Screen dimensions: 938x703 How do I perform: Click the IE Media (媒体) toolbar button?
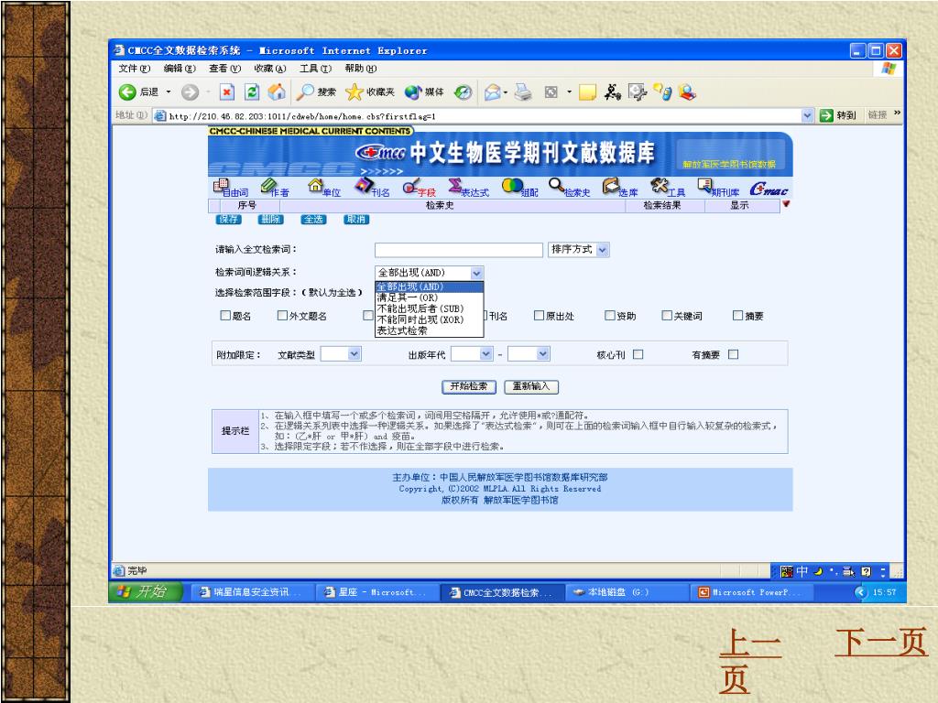coord(424,92)
